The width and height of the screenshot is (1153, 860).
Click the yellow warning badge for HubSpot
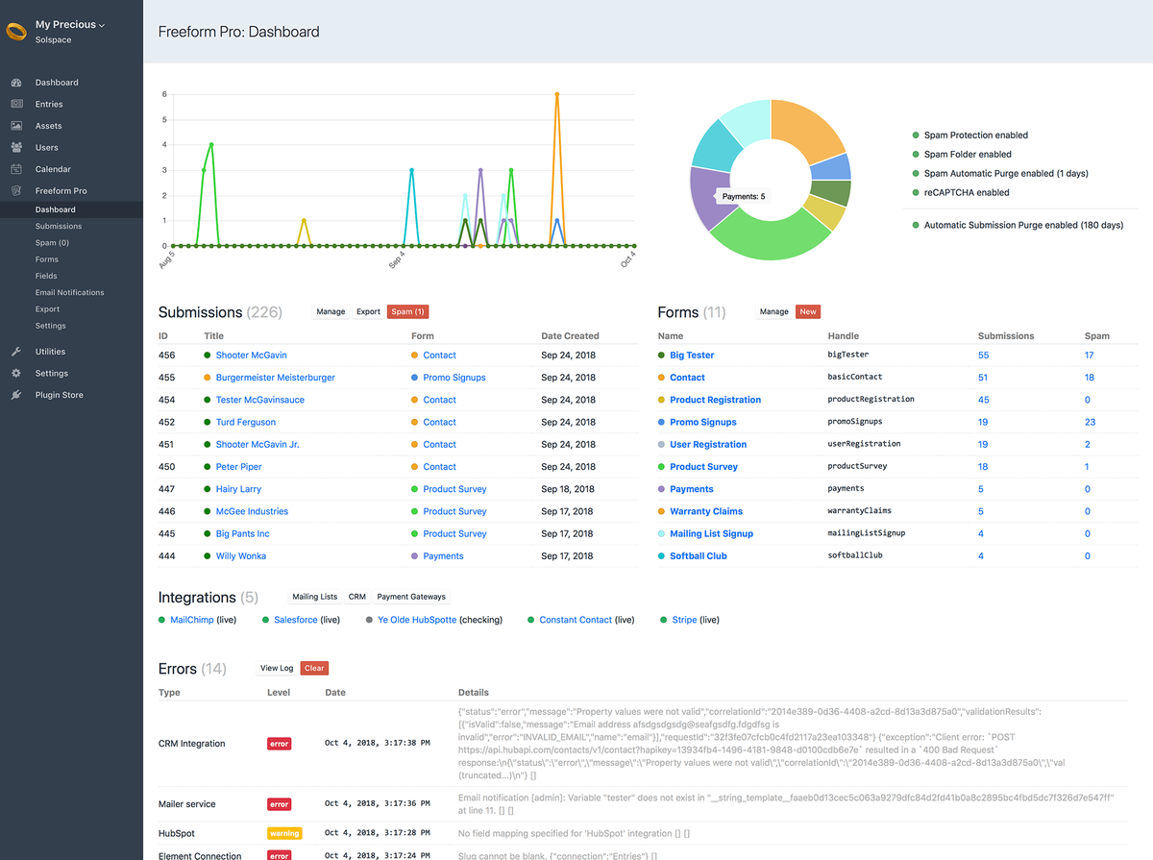pyautogui.click(x=284, y=833)
